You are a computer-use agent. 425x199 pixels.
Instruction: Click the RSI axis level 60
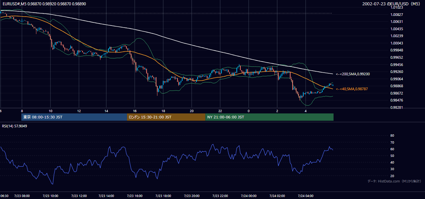click(x=392, y=149)
